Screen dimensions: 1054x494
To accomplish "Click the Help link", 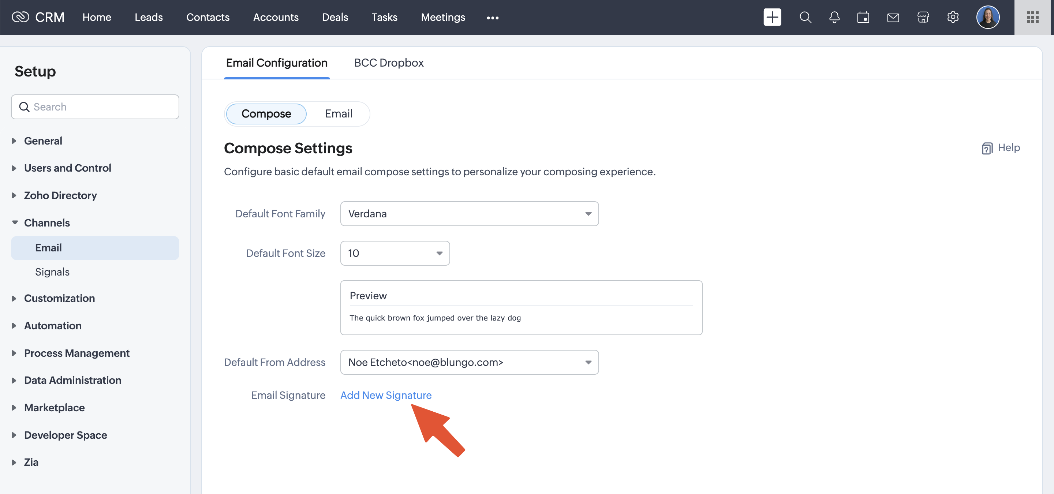I will click(x=1001, y=147).
